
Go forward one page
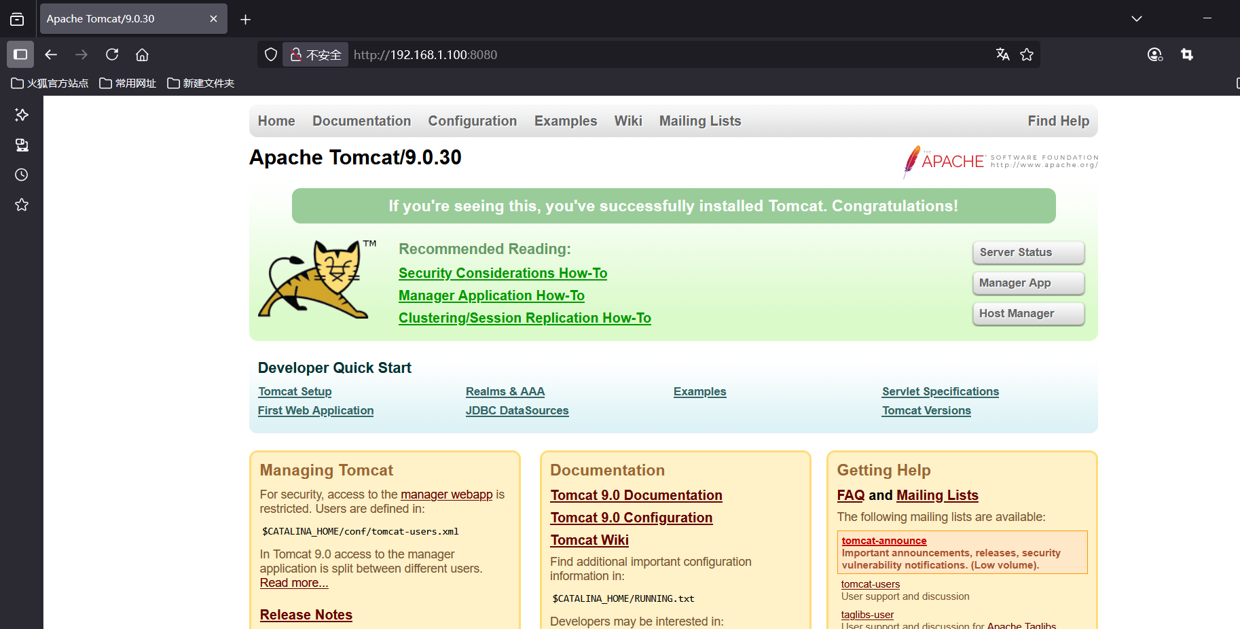81,54
